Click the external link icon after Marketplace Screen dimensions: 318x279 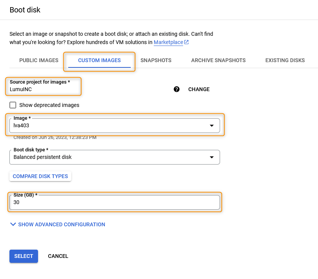coord(187,43)
